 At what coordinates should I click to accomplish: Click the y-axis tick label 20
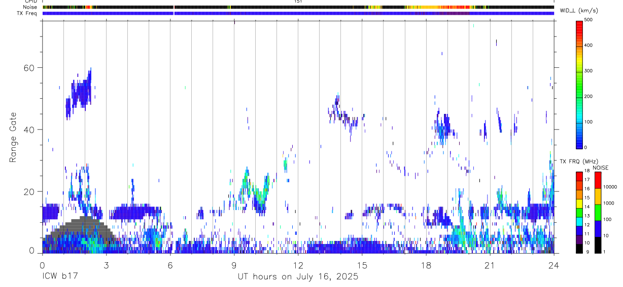pos(28,191)
